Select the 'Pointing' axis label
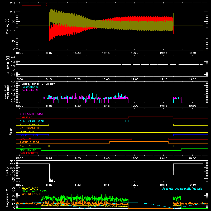This screenshot has width=211, height=211. (x=7, y=26)
